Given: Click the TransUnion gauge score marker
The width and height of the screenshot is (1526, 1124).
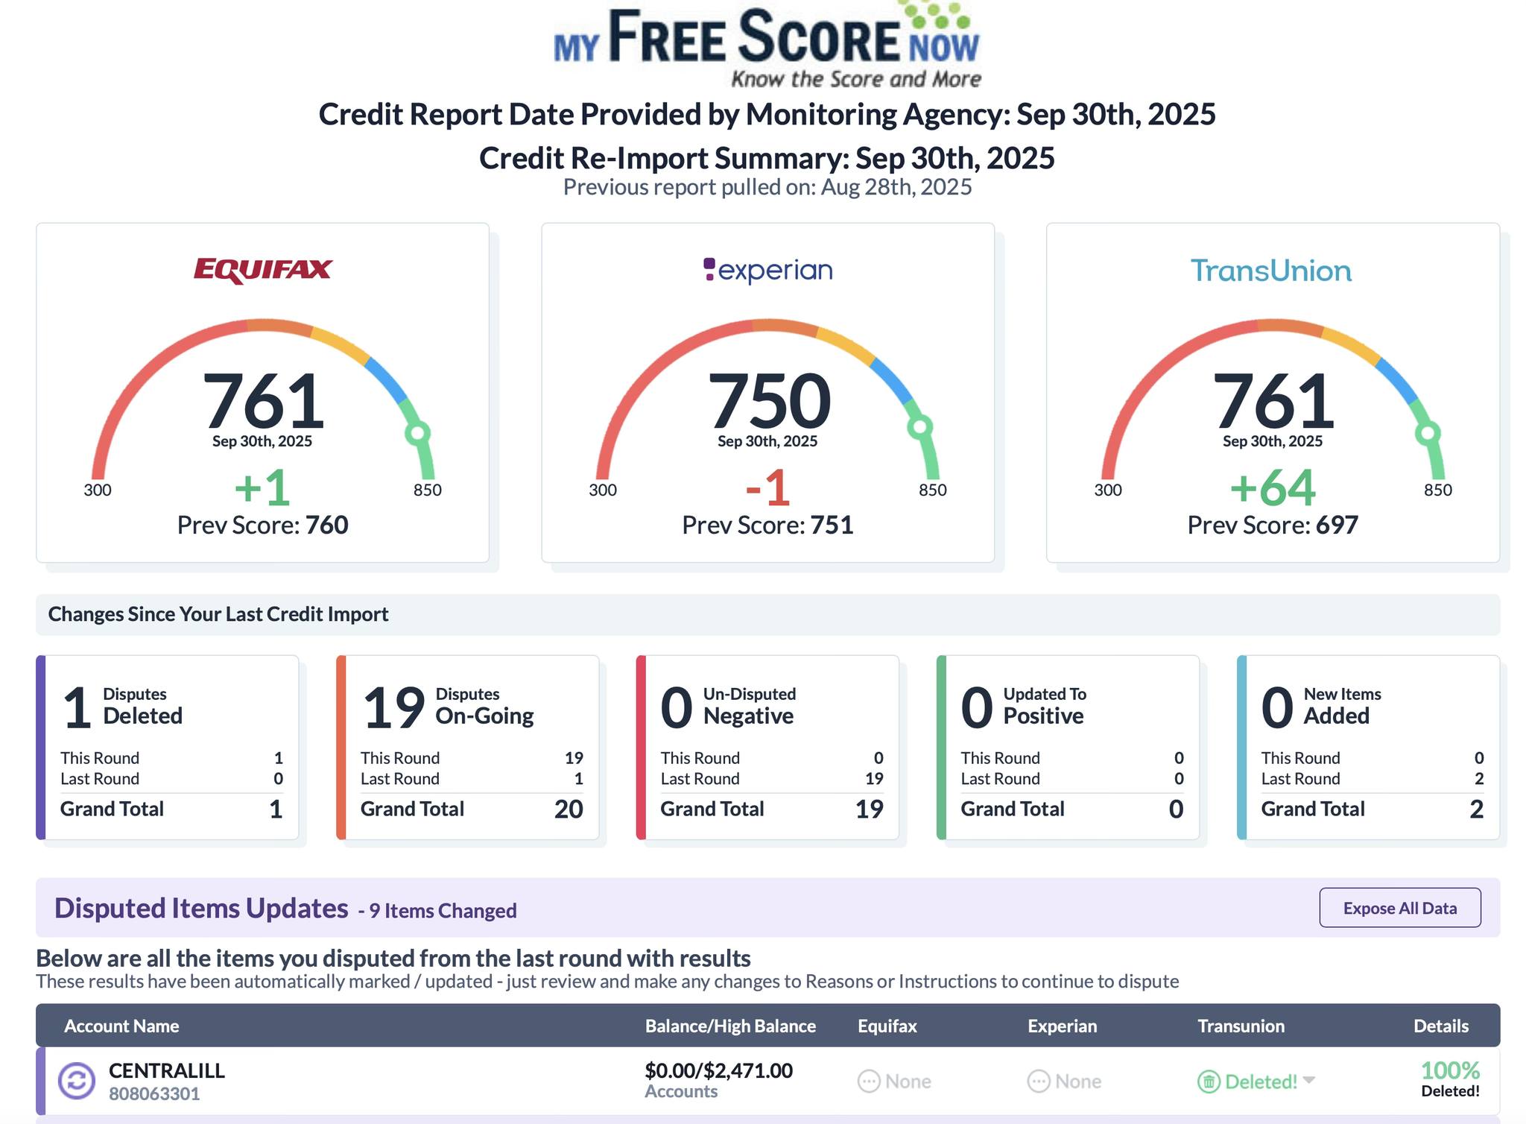Looking at the screenshot, I should (x=1428, y=433).
